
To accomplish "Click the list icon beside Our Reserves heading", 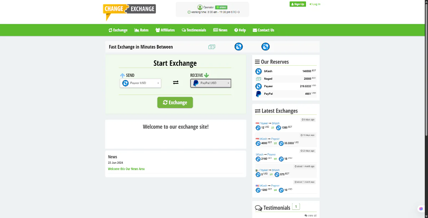I will pos(257,62).
